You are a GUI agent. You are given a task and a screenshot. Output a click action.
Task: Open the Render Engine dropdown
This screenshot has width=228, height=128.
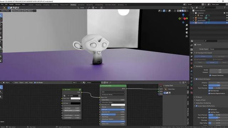219,49
